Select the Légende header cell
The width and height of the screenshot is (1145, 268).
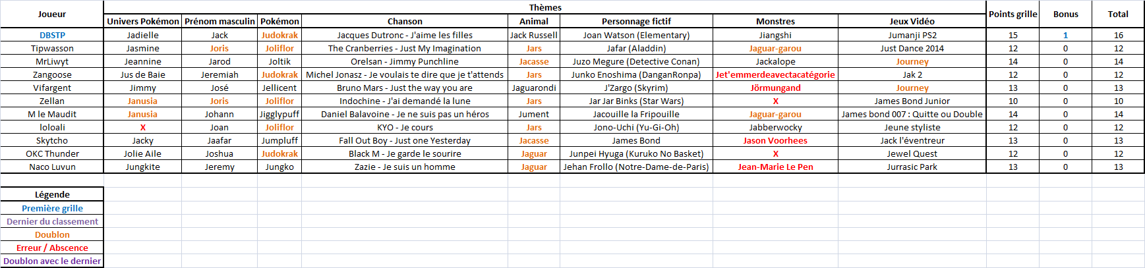(52, 194)
